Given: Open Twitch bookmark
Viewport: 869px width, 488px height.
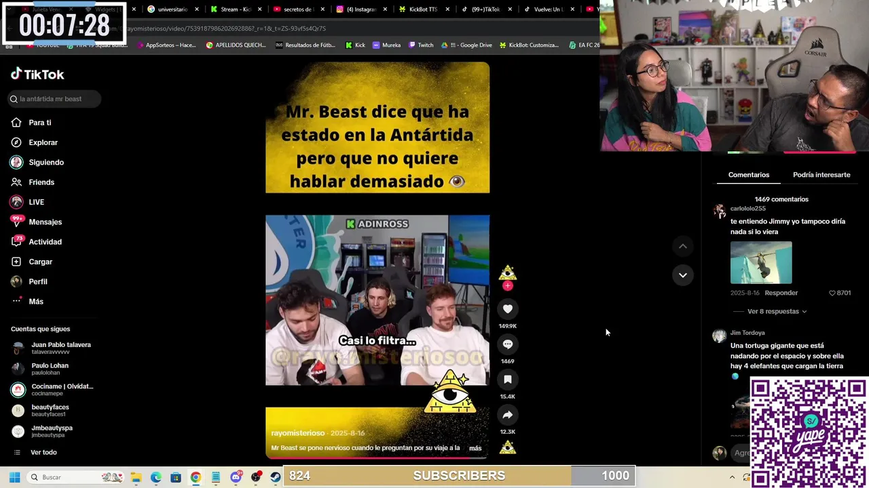Looking at the screenshot, I should pyautogui.click(x=421, y=45).
